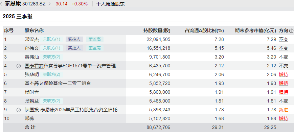The height and width of the screenshot is (134, 294).
Task: Click total ratio 29.21
Action: coord(218,128)
